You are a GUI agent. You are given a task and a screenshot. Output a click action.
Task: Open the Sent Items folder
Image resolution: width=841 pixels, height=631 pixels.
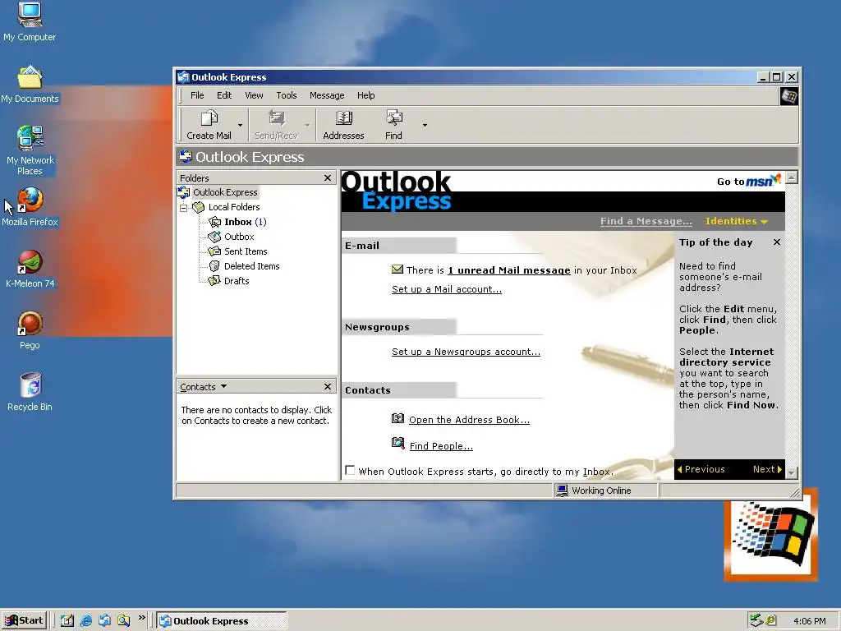[x=246, y=251]
